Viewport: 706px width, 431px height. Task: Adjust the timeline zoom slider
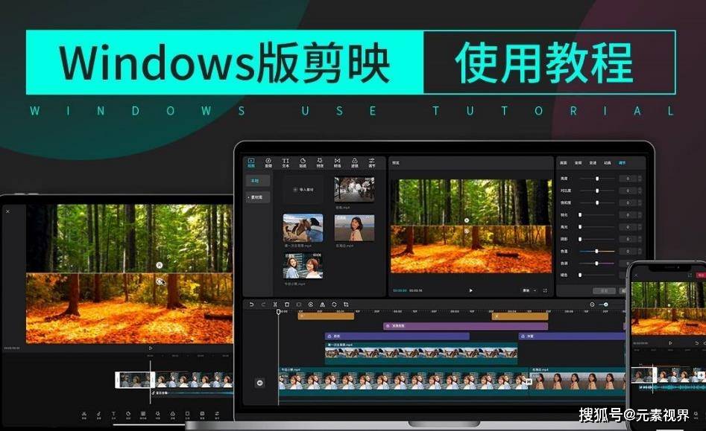[x=605, y=304]
